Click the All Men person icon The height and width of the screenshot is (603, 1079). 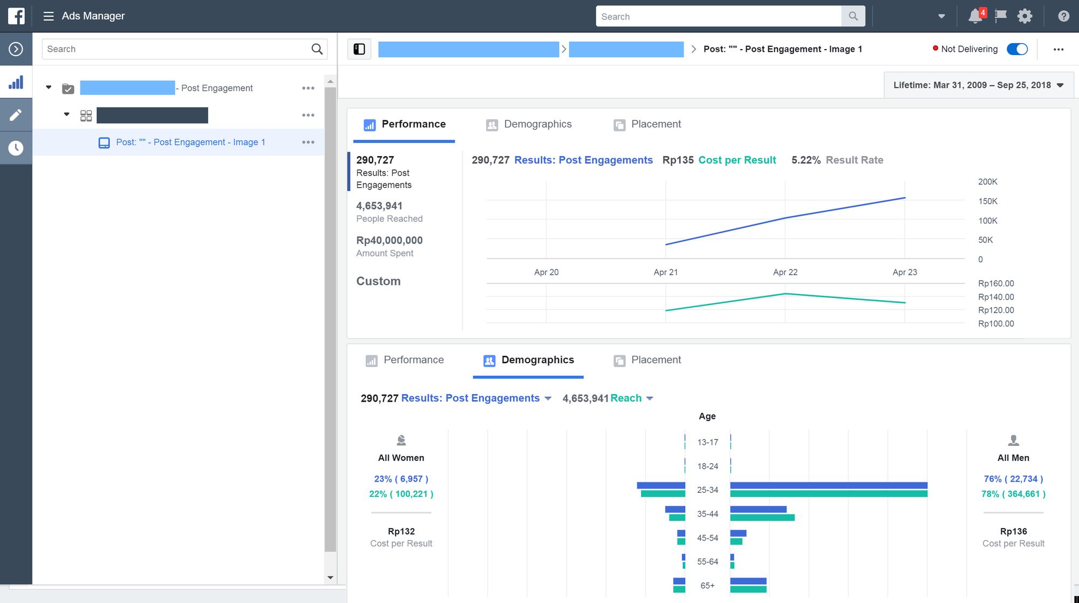tap(1013, 441)
